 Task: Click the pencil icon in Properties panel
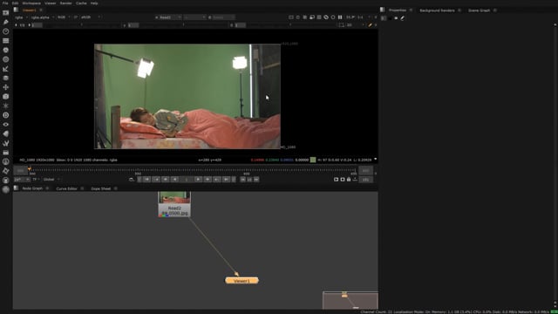click(x=403, y=17)
